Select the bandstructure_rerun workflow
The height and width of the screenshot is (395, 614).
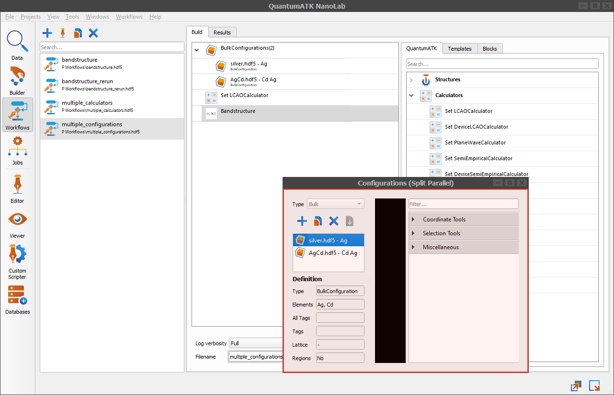click(x=112, y=86)
